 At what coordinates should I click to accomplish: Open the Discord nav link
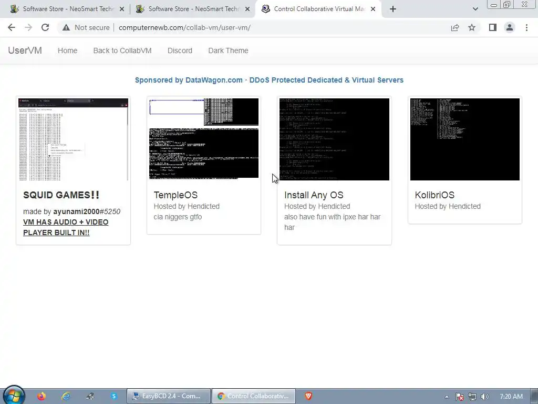[180, 50]
